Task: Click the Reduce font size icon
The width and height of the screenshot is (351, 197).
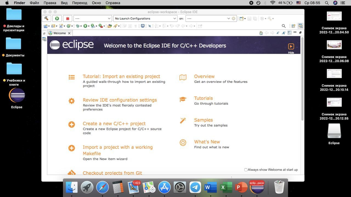Action: (x=278, y=33)
